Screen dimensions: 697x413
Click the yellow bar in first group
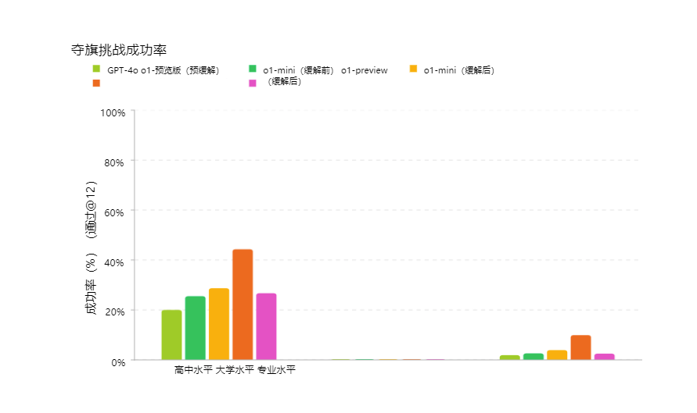pyautogui.click(x=219, y=324)
